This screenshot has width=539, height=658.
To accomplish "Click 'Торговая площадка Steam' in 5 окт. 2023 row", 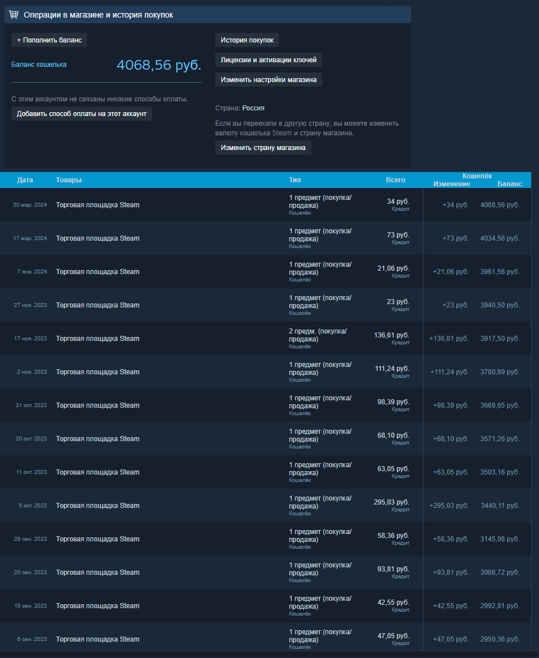I will [98, 506].
